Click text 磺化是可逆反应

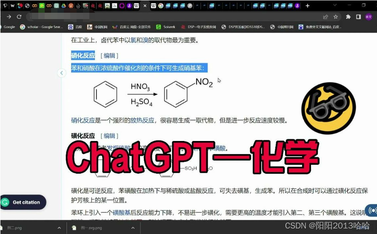point(92,191)
